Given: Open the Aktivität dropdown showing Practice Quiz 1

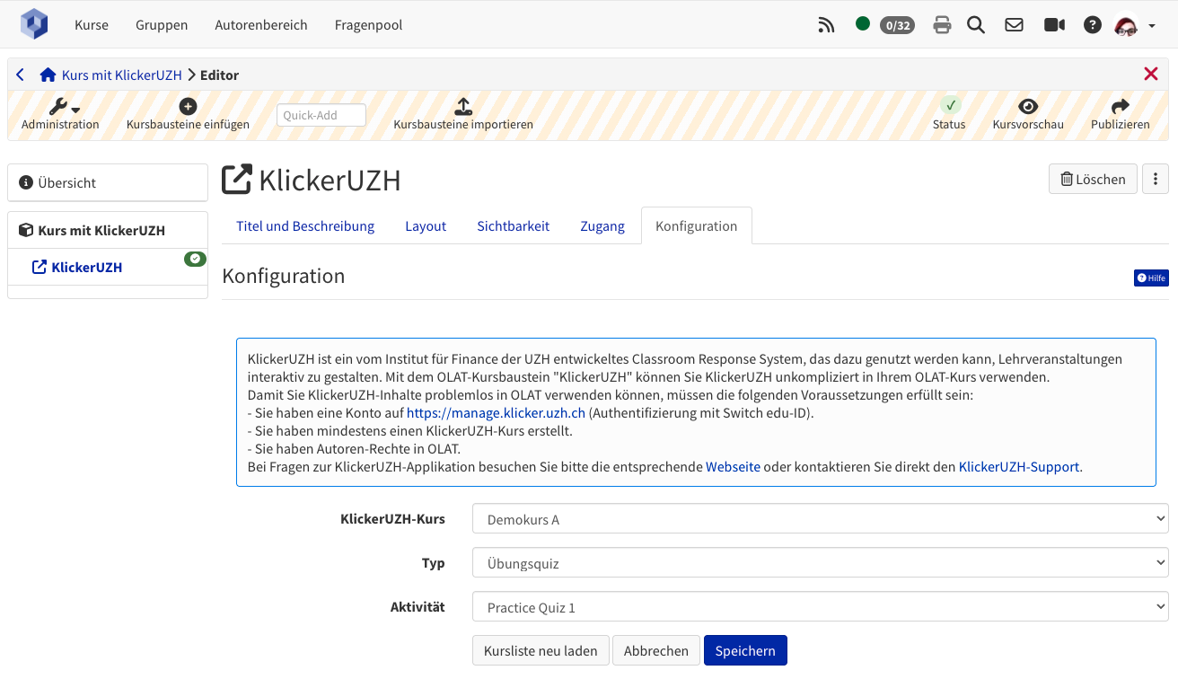Looking at the screenshot, I should coord(819,606).
